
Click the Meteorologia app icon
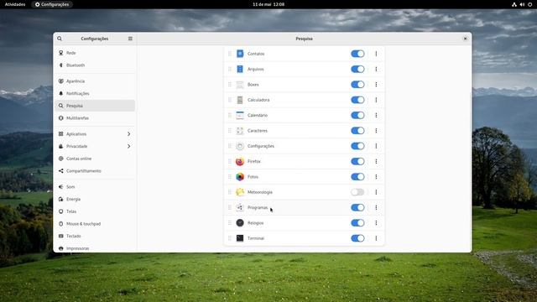coord(240,192)
